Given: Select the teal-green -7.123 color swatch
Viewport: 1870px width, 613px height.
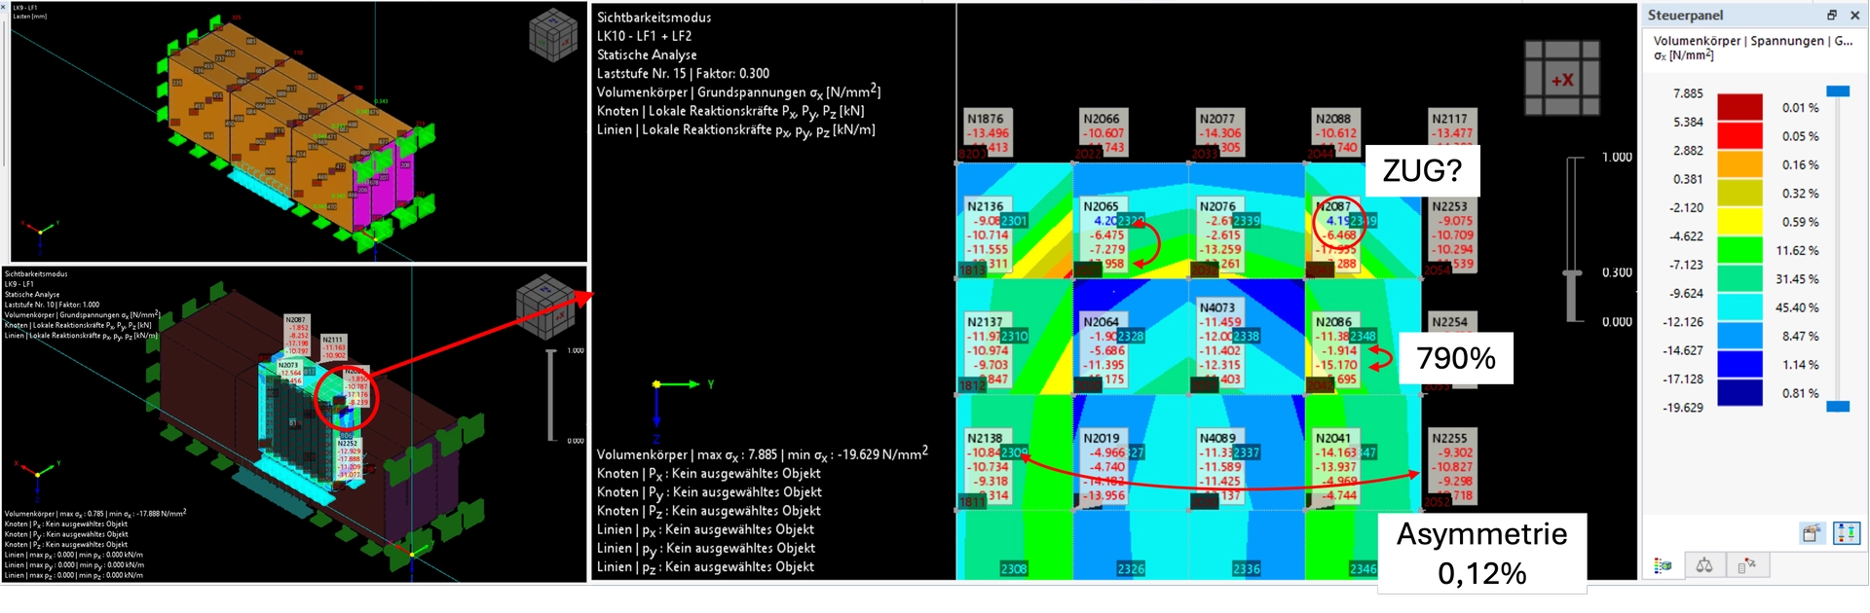Looking at the screenshot, I should click(1739, 278).
